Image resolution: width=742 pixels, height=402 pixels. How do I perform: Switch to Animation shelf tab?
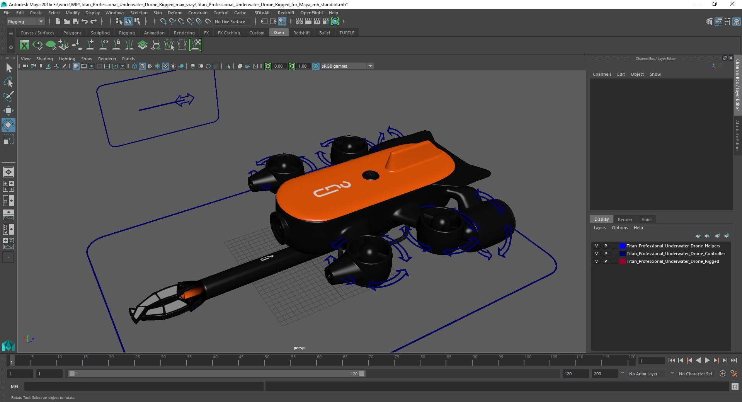[x=154, y=33]
